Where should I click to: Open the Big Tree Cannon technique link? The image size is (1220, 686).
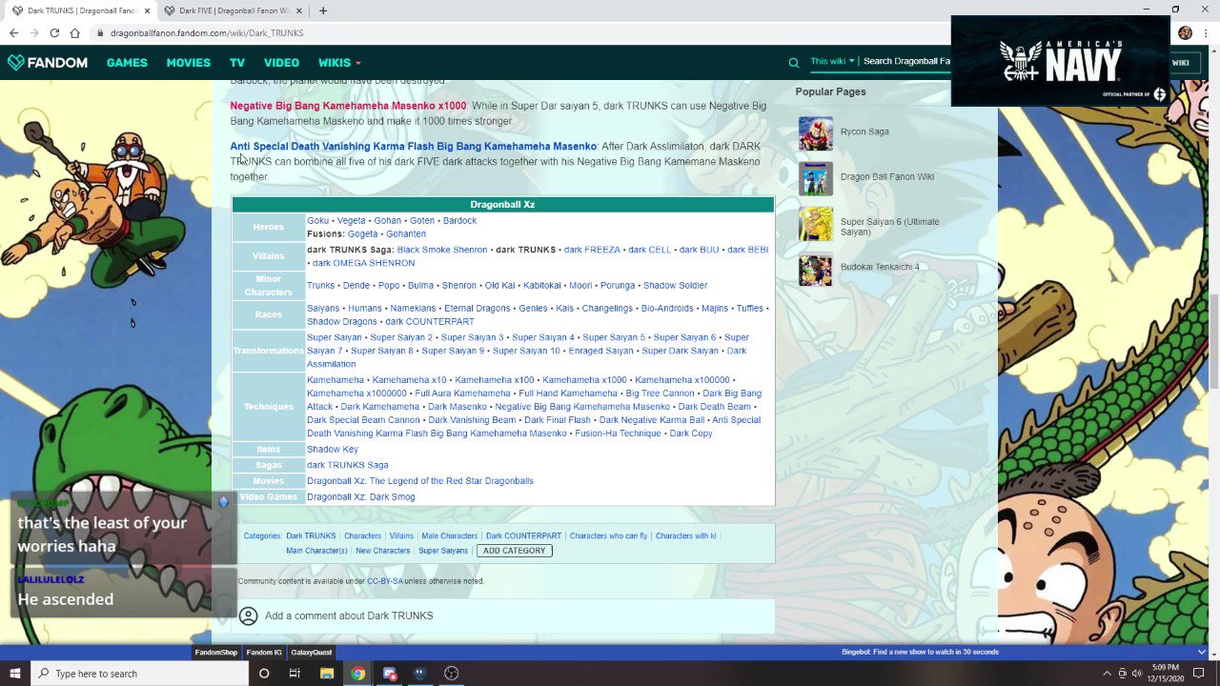tap(660, 393)
